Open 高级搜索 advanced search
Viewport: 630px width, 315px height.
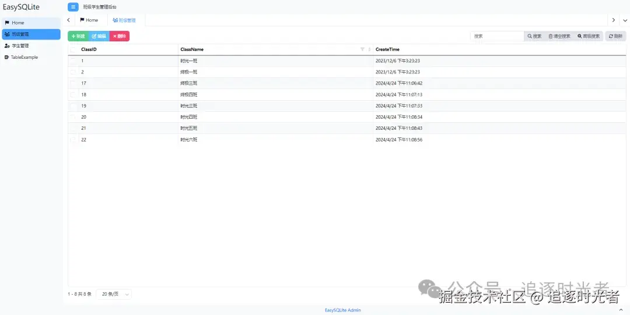[589, 36]
